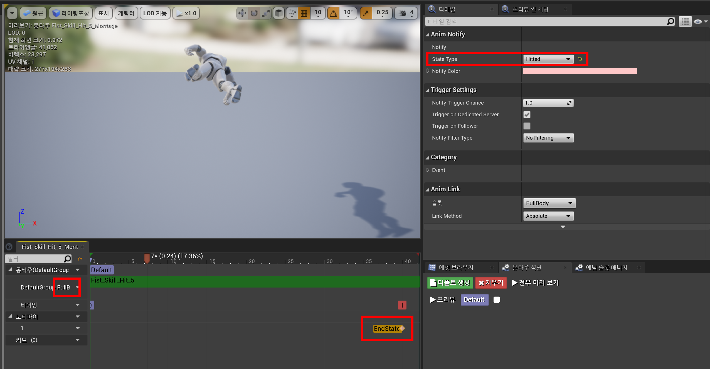
Task: Toggle the Default section loop checkbox
Action: point(497,299)
